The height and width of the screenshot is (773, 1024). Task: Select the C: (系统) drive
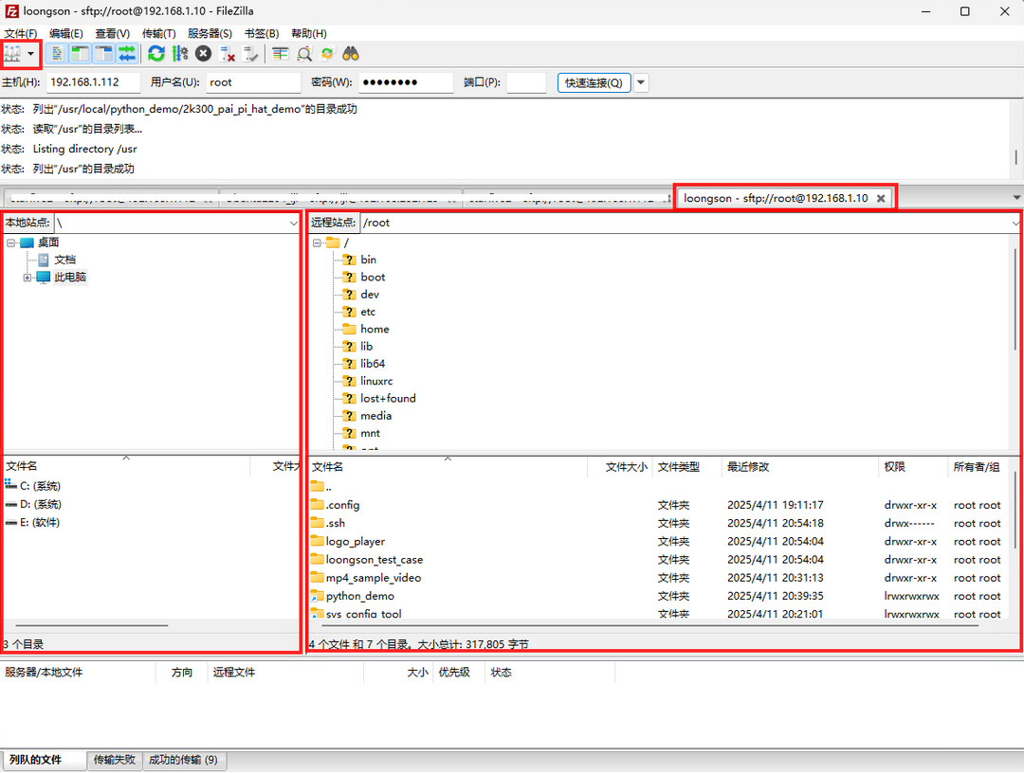click(x=40, y=486)
